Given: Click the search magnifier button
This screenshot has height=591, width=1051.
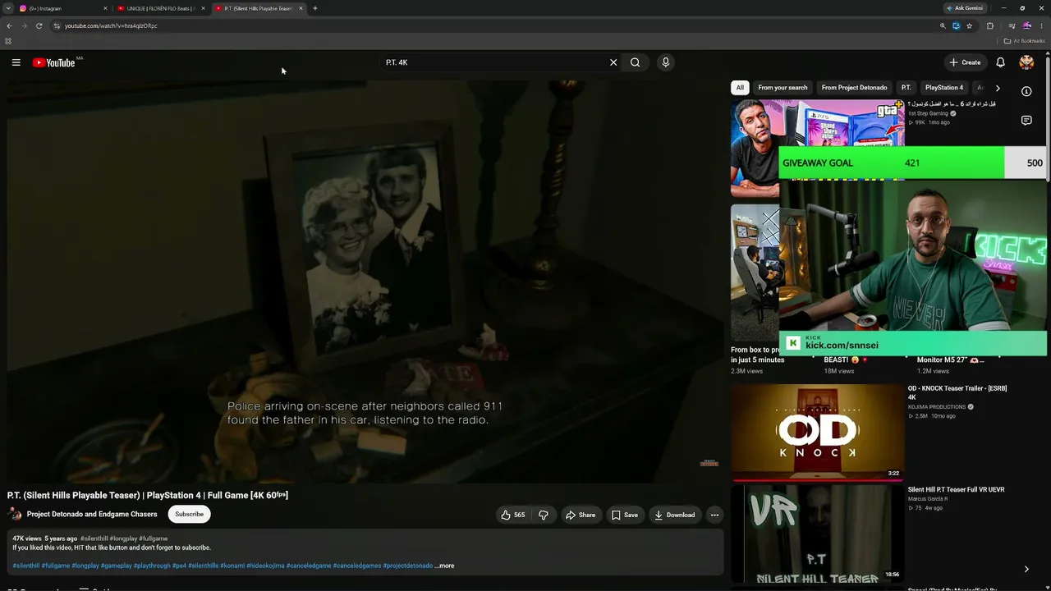Looking at the screenshot, I should click(x=635, y=62).
